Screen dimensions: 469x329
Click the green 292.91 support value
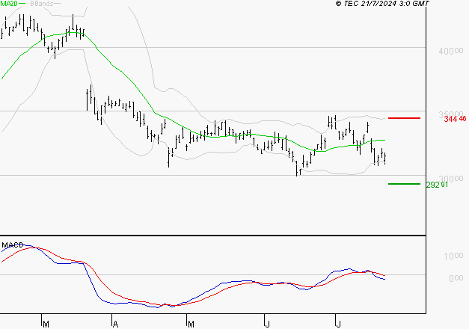pyautogui.click(x=437, y=185)
